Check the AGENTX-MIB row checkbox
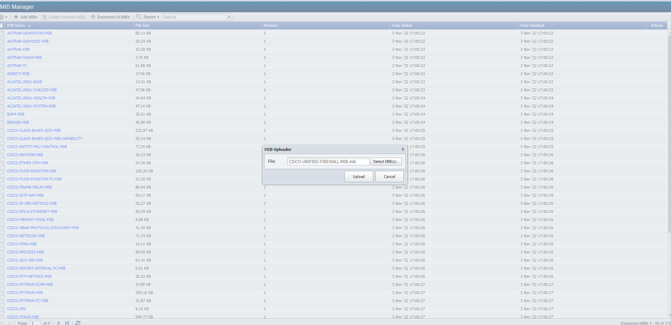The image size is (671, 325). 1,74
